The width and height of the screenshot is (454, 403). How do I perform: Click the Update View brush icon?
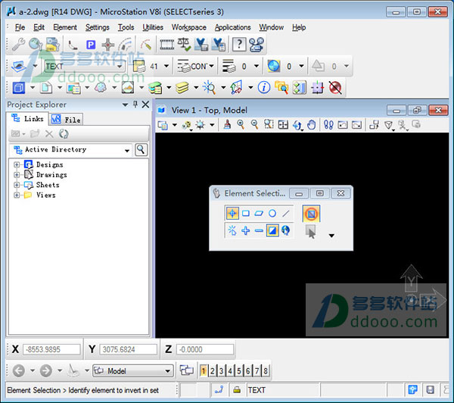tap(227, 125)
